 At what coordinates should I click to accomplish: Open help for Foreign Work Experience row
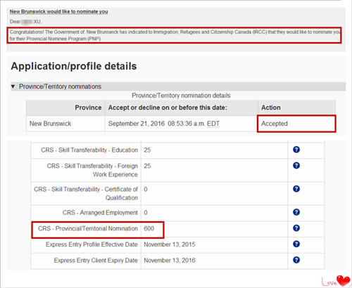296,165
